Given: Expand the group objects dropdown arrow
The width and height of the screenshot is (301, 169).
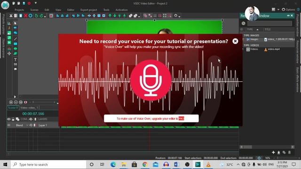Looking at the screenshot, I should 139,16.
